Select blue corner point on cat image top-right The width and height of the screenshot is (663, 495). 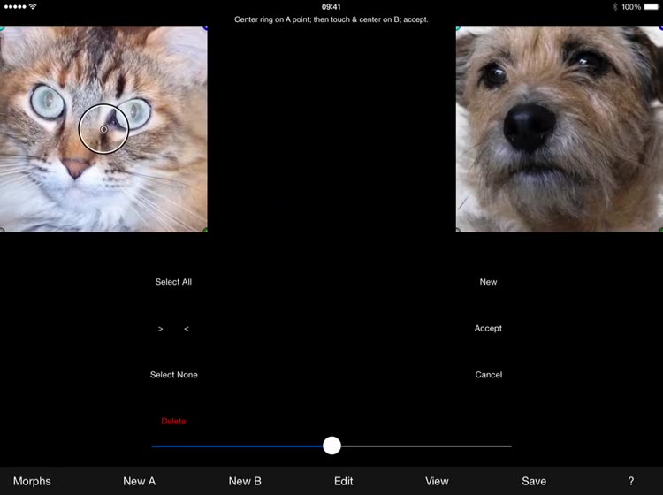205,28
